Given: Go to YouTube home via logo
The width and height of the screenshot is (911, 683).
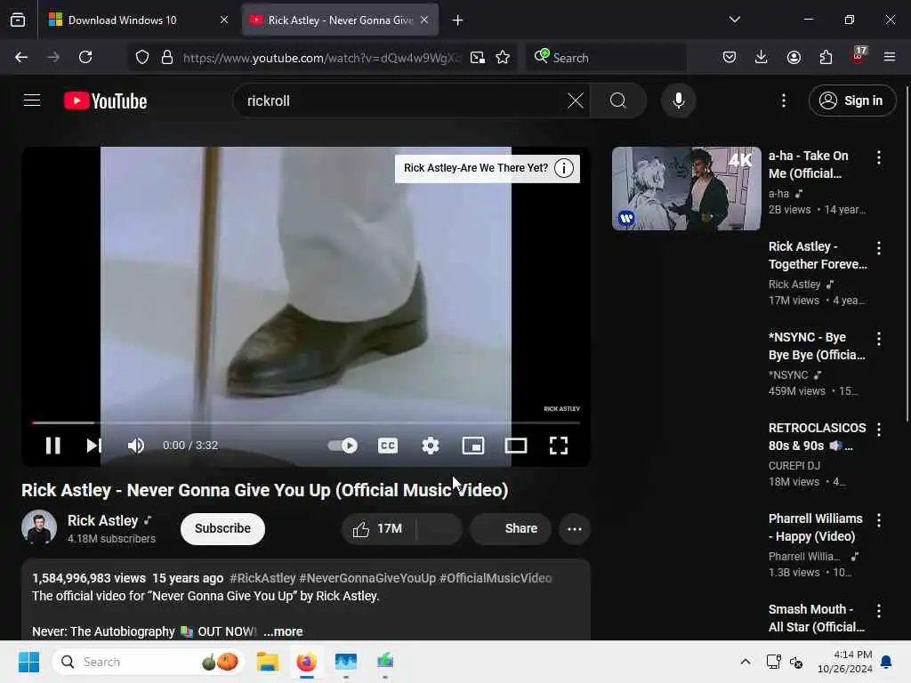Looking at the screenshot, I should click(105, 100).
